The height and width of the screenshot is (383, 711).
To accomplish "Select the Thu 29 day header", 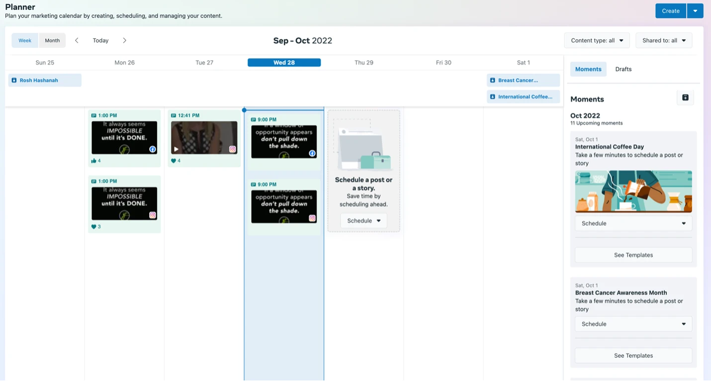I will (x=364, y=63).
